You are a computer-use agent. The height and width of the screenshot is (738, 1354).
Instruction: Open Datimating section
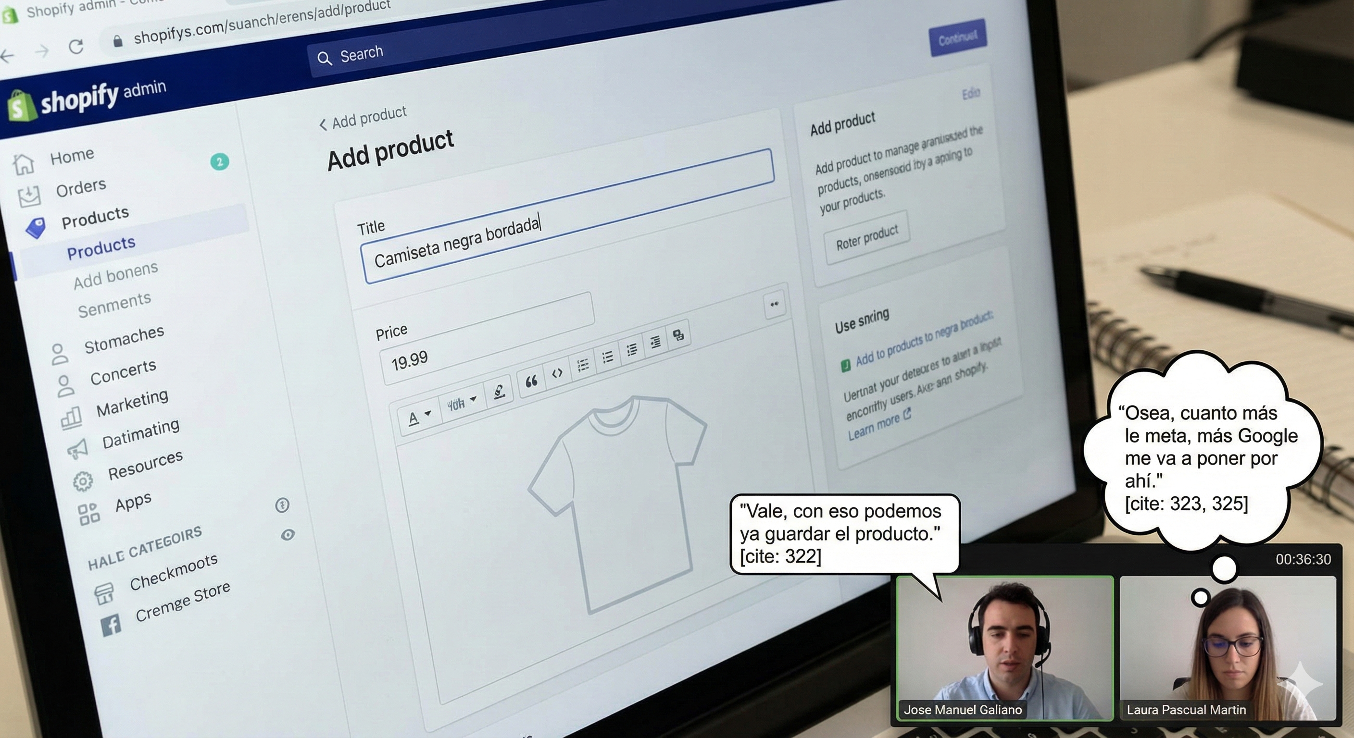click(140, 434)
